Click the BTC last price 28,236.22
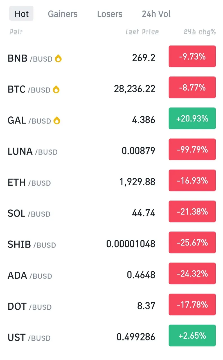This screenshot has height=360, width=223. click(134, 89)
